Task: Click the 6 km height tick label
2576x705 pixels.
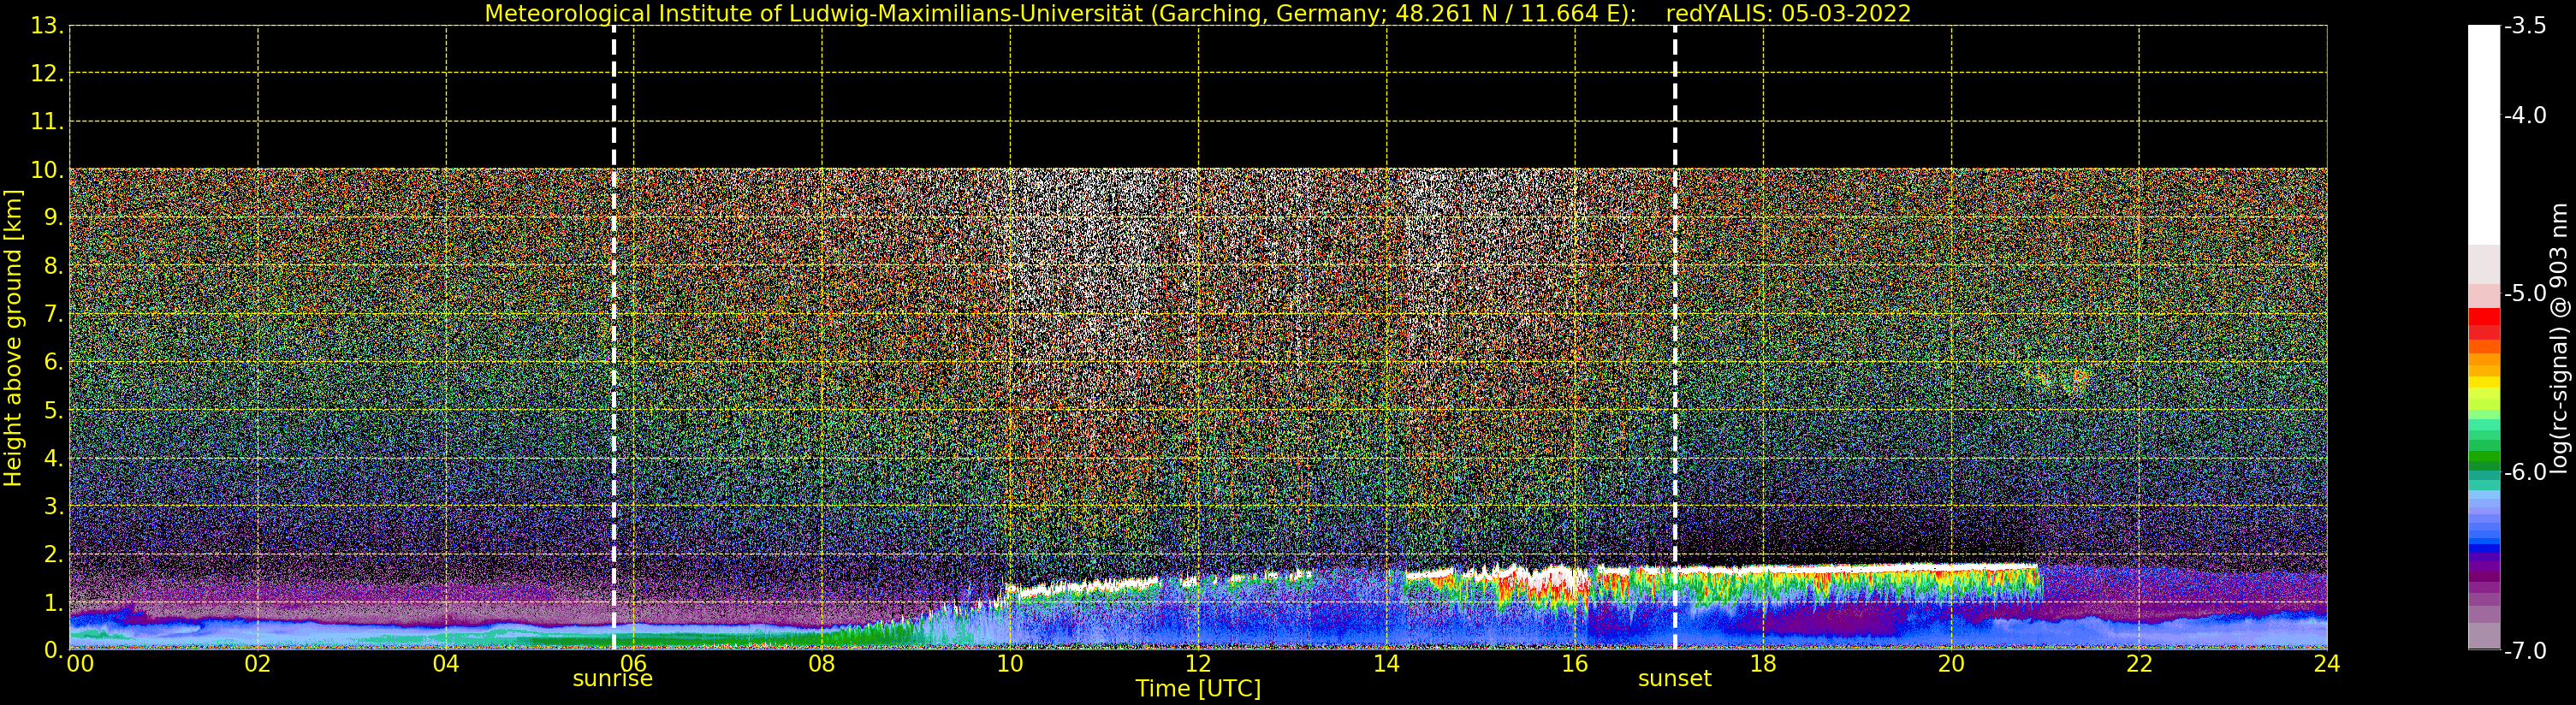Action: click(x=52, y=362)
